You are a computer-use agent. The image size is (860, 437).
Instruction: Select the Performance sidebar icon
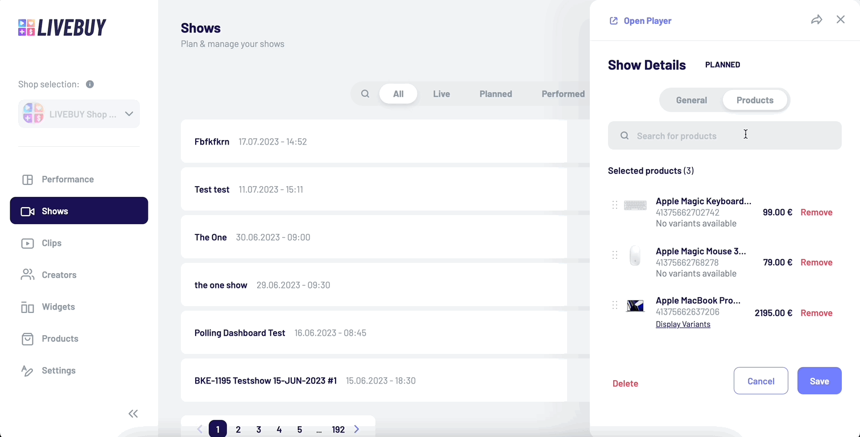pos(27,179)
